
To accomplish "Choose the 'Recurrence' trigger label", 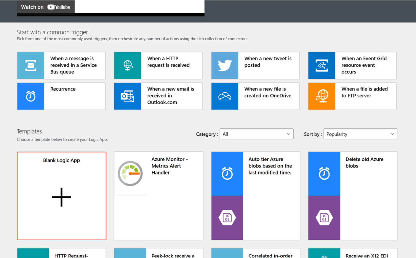I will point(63,89).
